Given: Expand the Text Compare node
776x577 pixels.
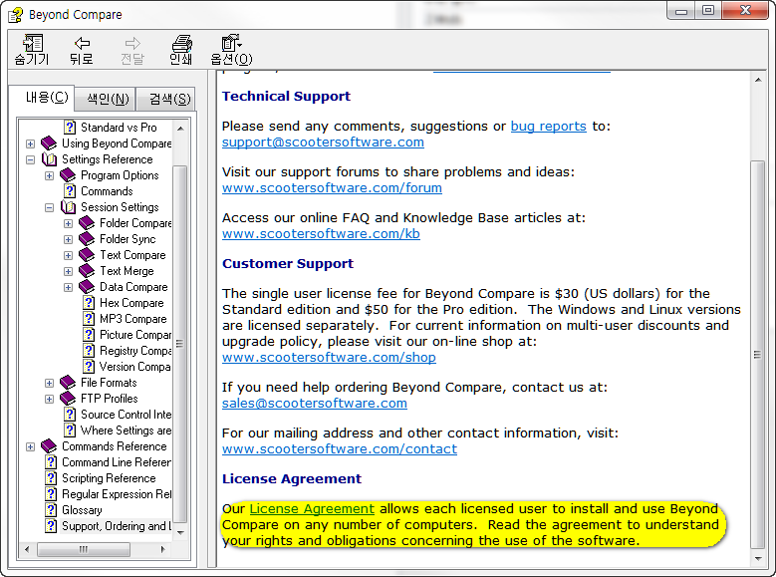Looking at the screenshot, I should 69,255.
